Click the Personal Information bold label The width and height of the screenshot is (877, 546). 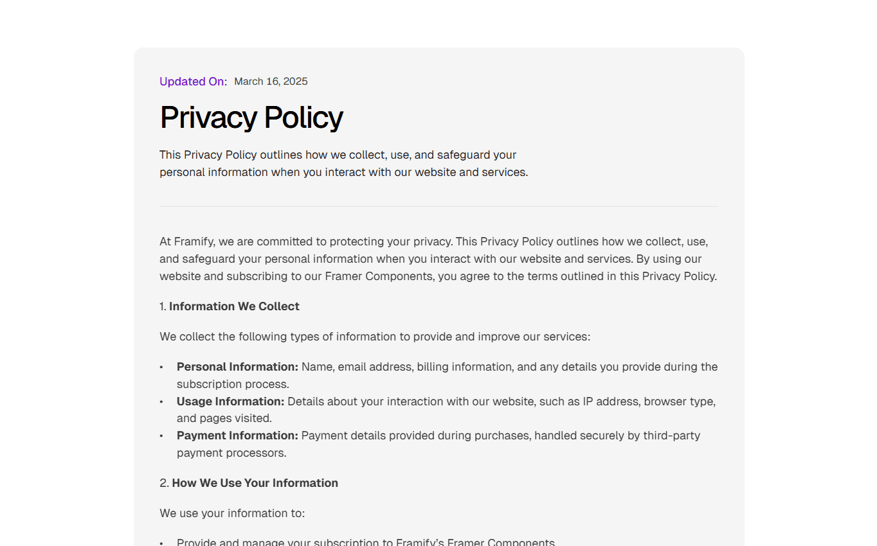(x=238, y=367)
